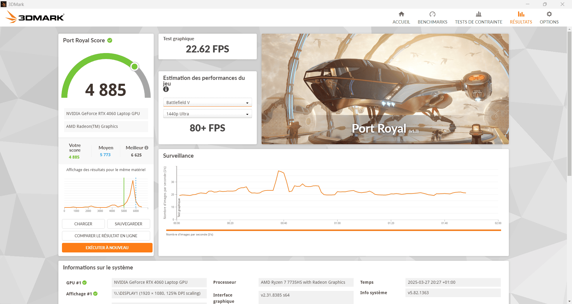Viewport: 572px width, 304px height.
Task: Open the Options gear icon
Action: 549,14
